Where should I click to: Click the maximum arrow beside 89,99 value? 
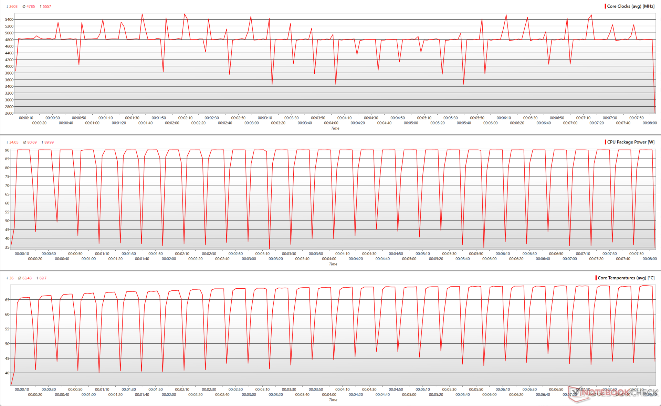[42, 142]
